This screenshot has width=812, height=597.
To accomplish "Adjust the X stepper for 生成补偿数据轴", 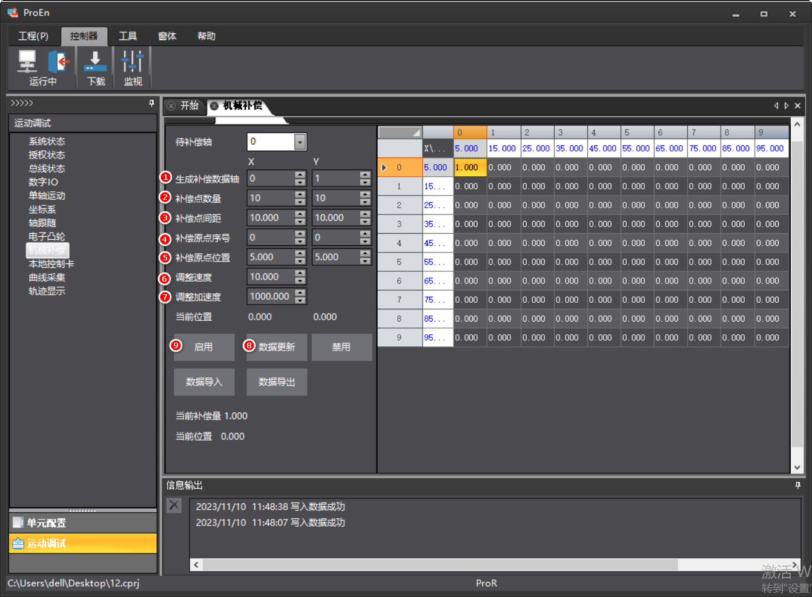I will pos(300,179).
